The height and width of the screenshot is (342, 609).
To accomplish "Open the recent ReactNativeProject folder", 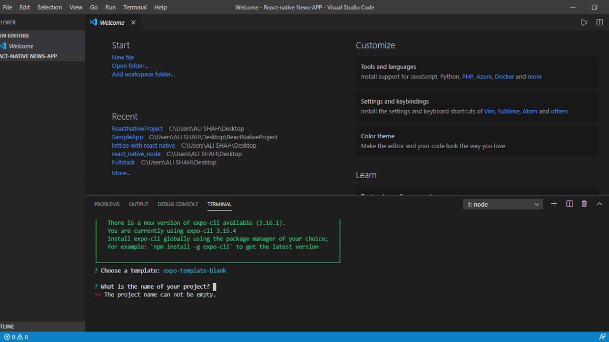I will coord(137,129).
